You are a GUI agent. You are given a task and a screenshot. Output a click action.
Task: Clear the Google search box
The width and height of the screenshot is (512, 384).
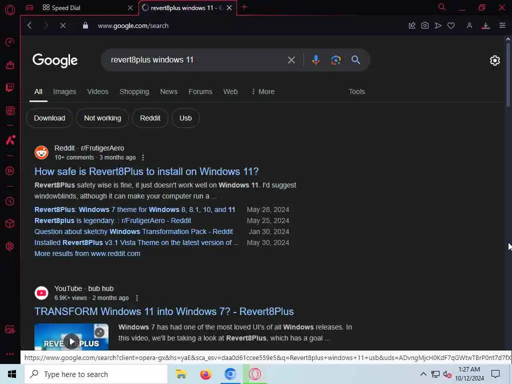(291, 60)
